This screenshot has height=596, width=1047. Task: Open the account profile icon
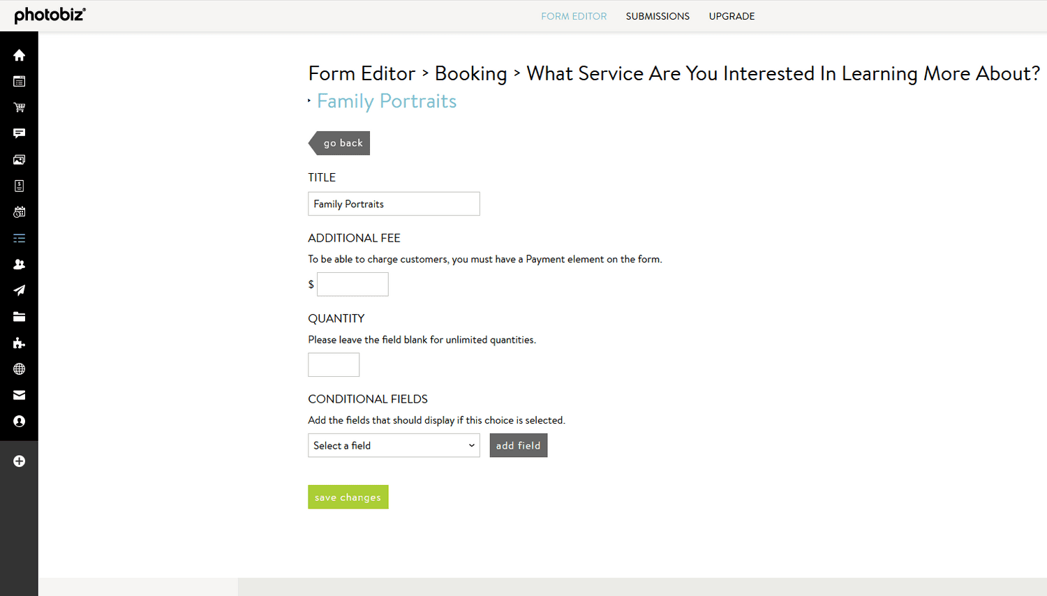click(19, 421)
